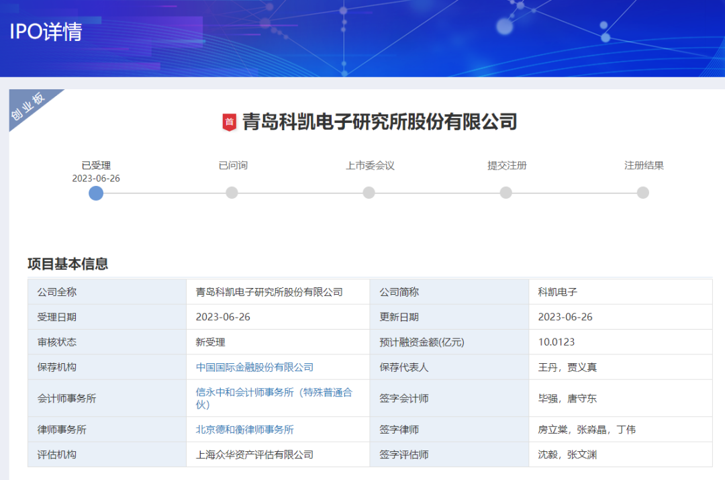Click the 已受理 stage label
Viewport: 725px width, 480px height.
click(96, 165)
